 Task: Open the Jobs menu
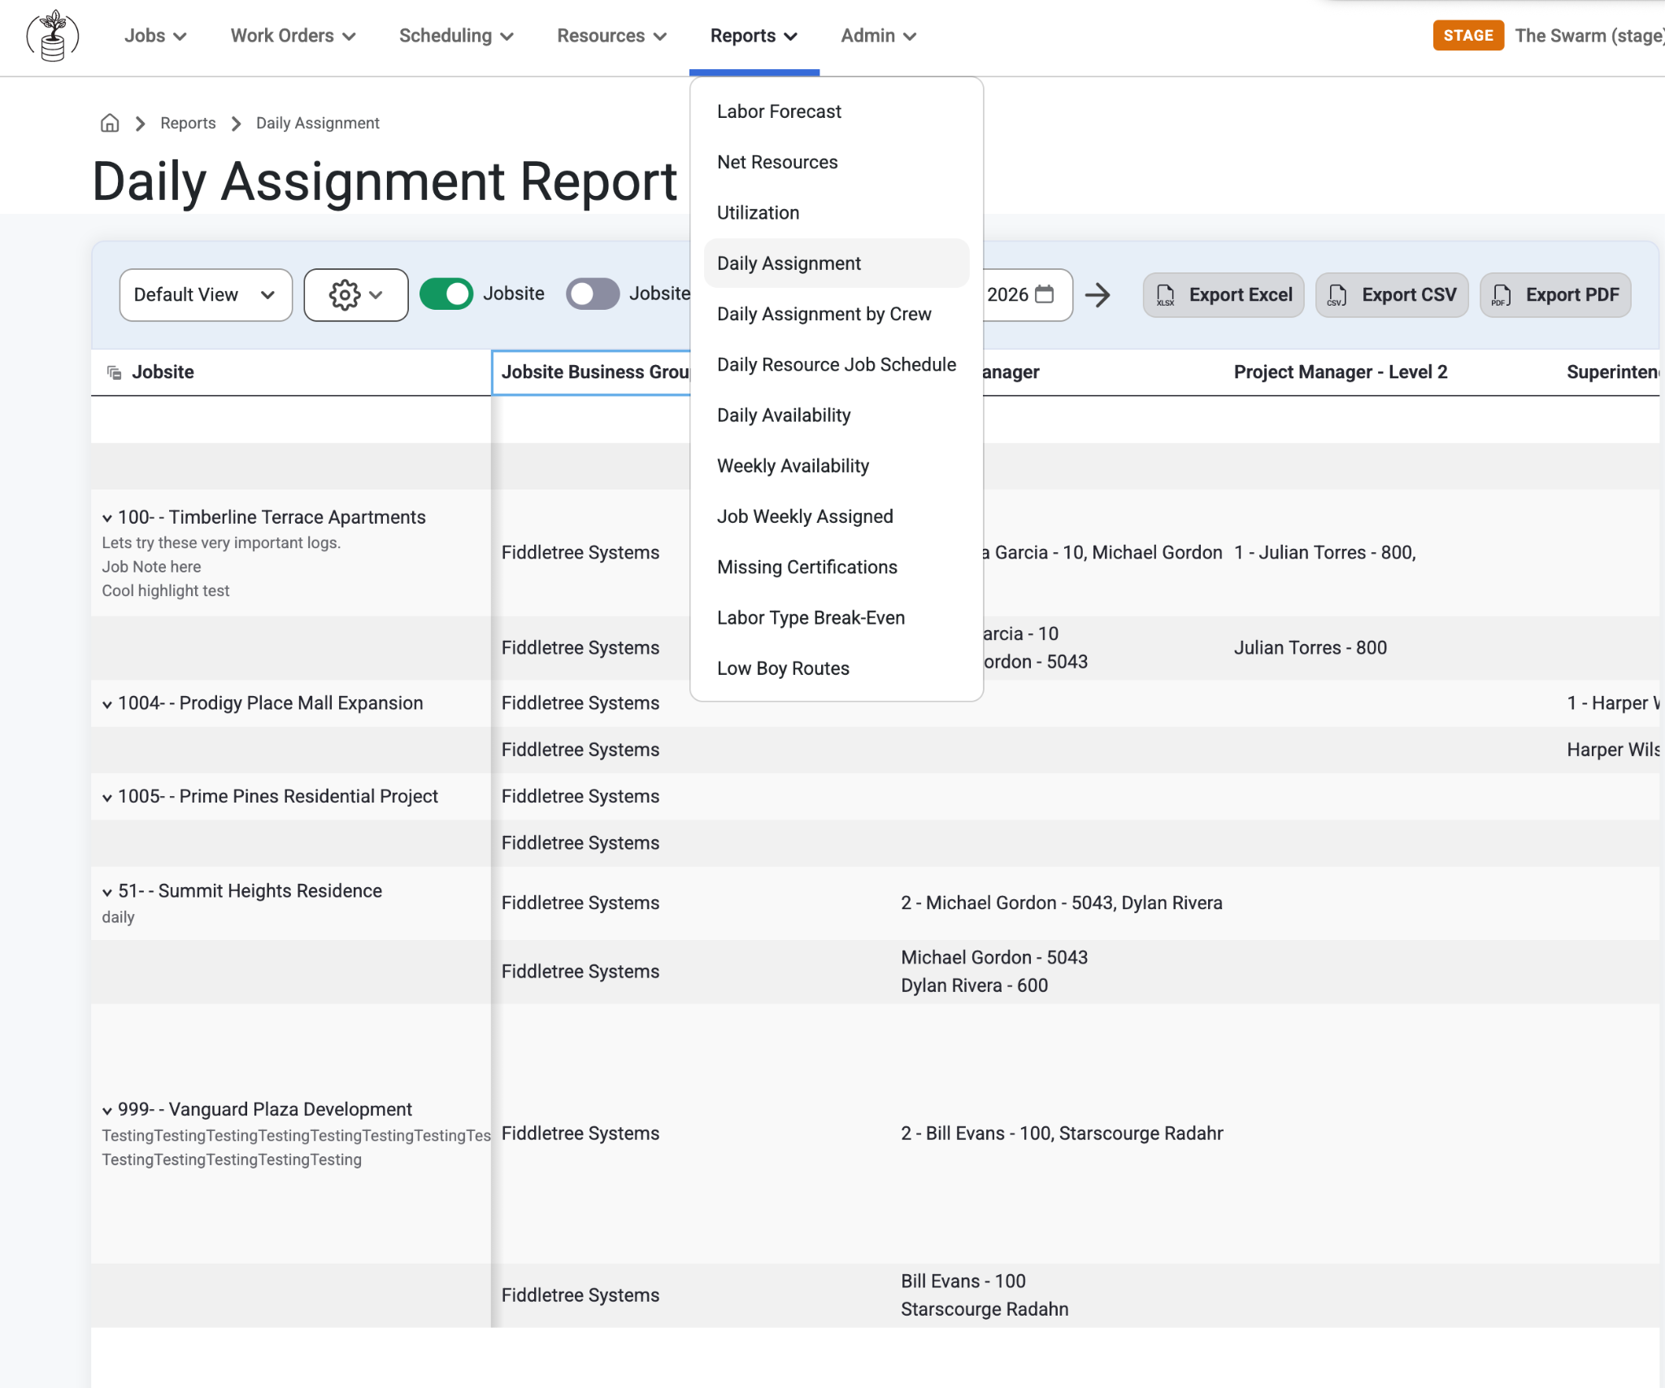(155, 36)
